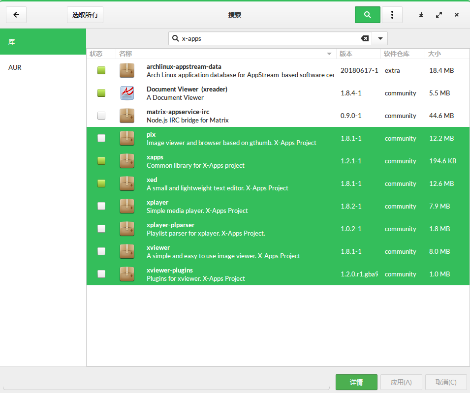The width and height of the screenshot is (470, 393).
Task: Click the magnifier icon inside search field
Action: pos(176,38)
